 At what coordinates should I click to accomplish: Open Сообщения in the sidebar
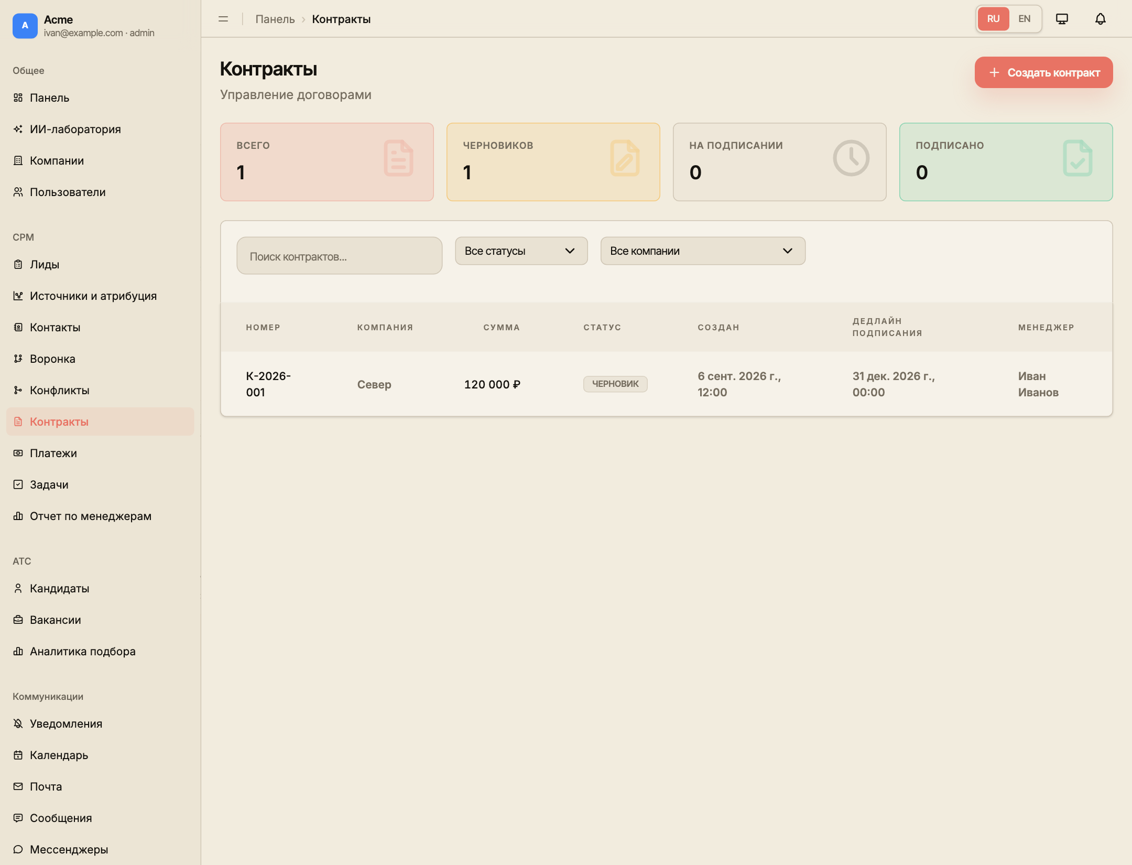[100, 818]
